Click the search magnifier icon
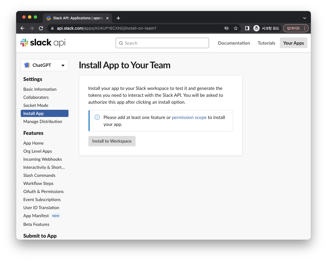The width and height of the screenshot is (327, 261). point(121,43)
